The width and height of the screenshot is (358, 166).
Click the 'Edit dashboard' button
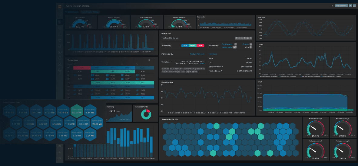click(341, 6)
